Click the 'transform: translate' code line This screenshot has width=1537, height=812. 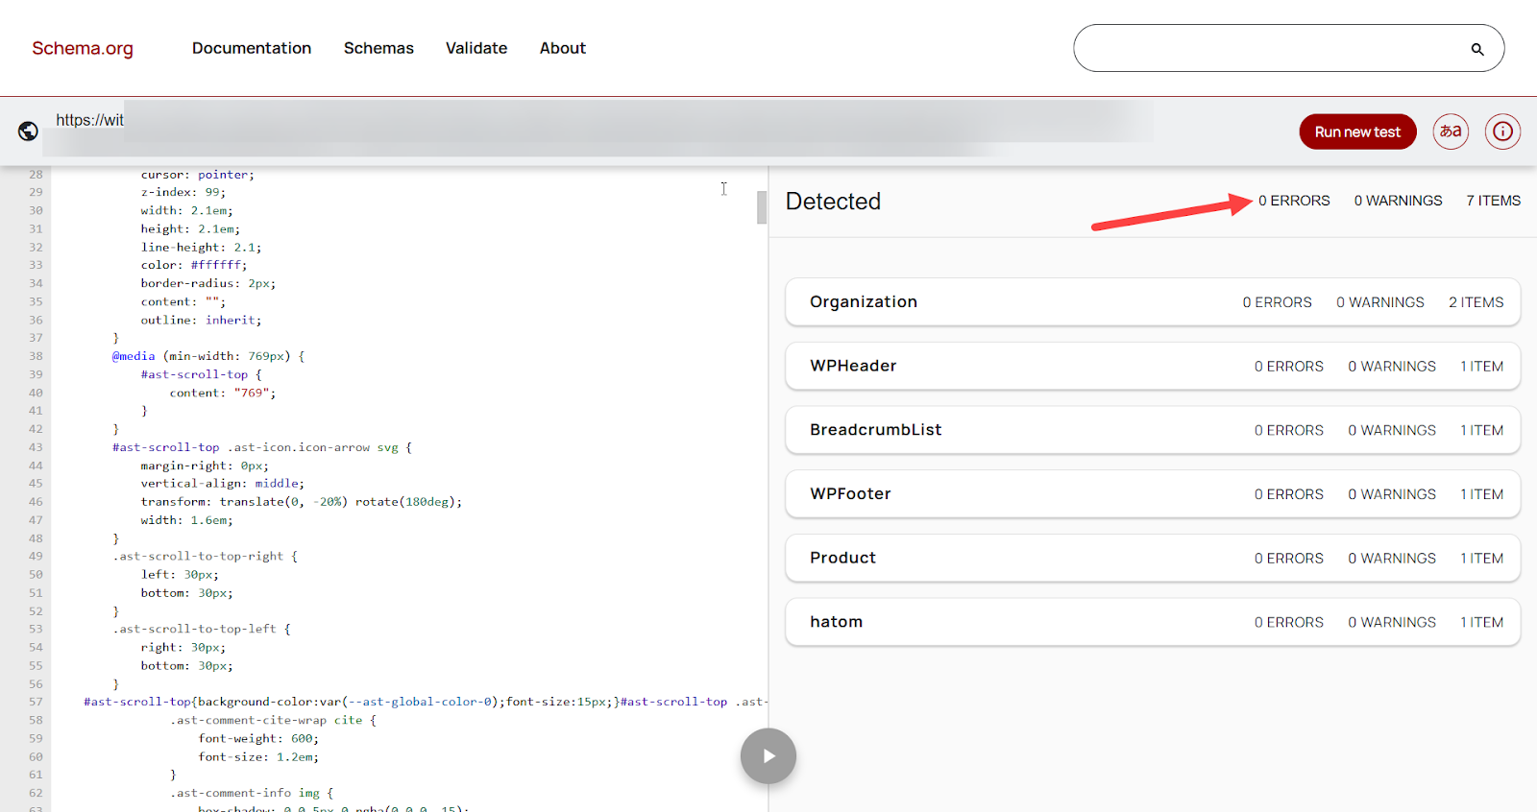pos(302,502)
